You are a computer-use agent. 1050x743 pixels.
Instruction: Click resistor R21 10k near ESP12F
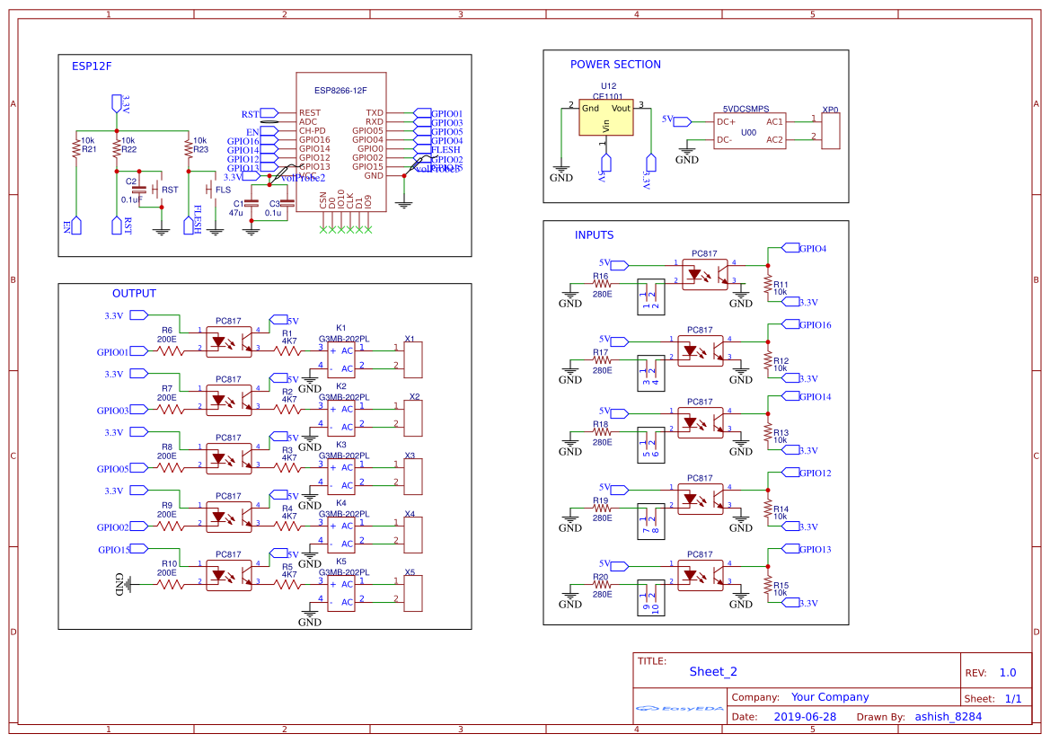[75, 150]
